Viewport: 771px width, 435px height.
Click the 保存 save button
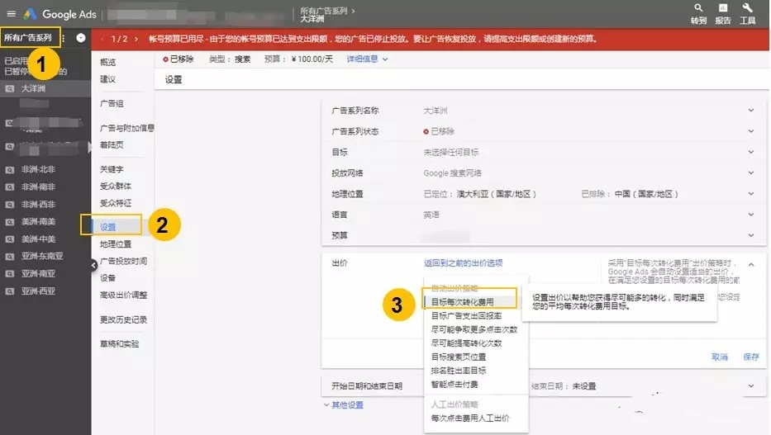750,357
